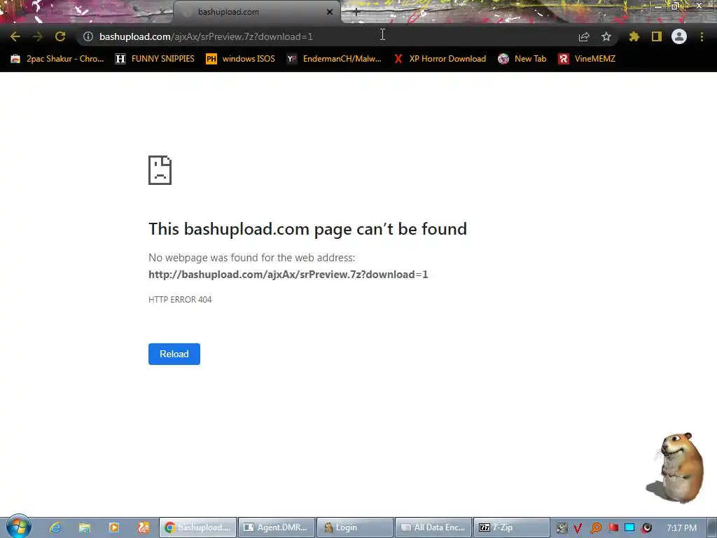Click the orange magnifier tray icon

[595, 528]
